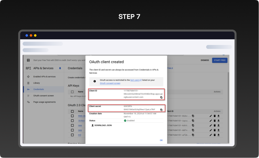
Task: Click the gift icon in trial banner
Action: point(28,60)
